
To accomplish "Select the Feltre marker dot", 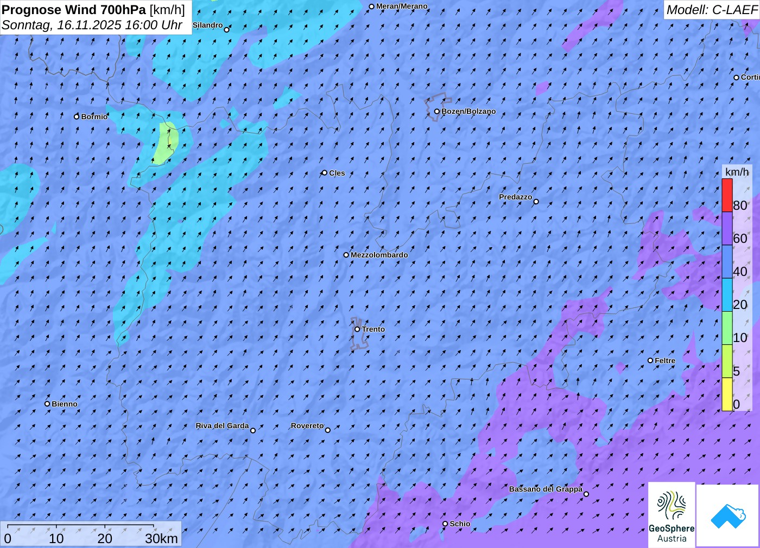I will pos(650,360).
